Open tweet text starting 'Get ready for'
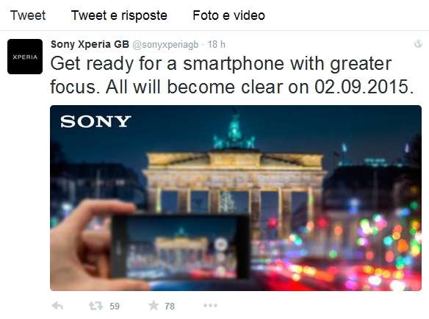429x319 pixels. (232, 75)
